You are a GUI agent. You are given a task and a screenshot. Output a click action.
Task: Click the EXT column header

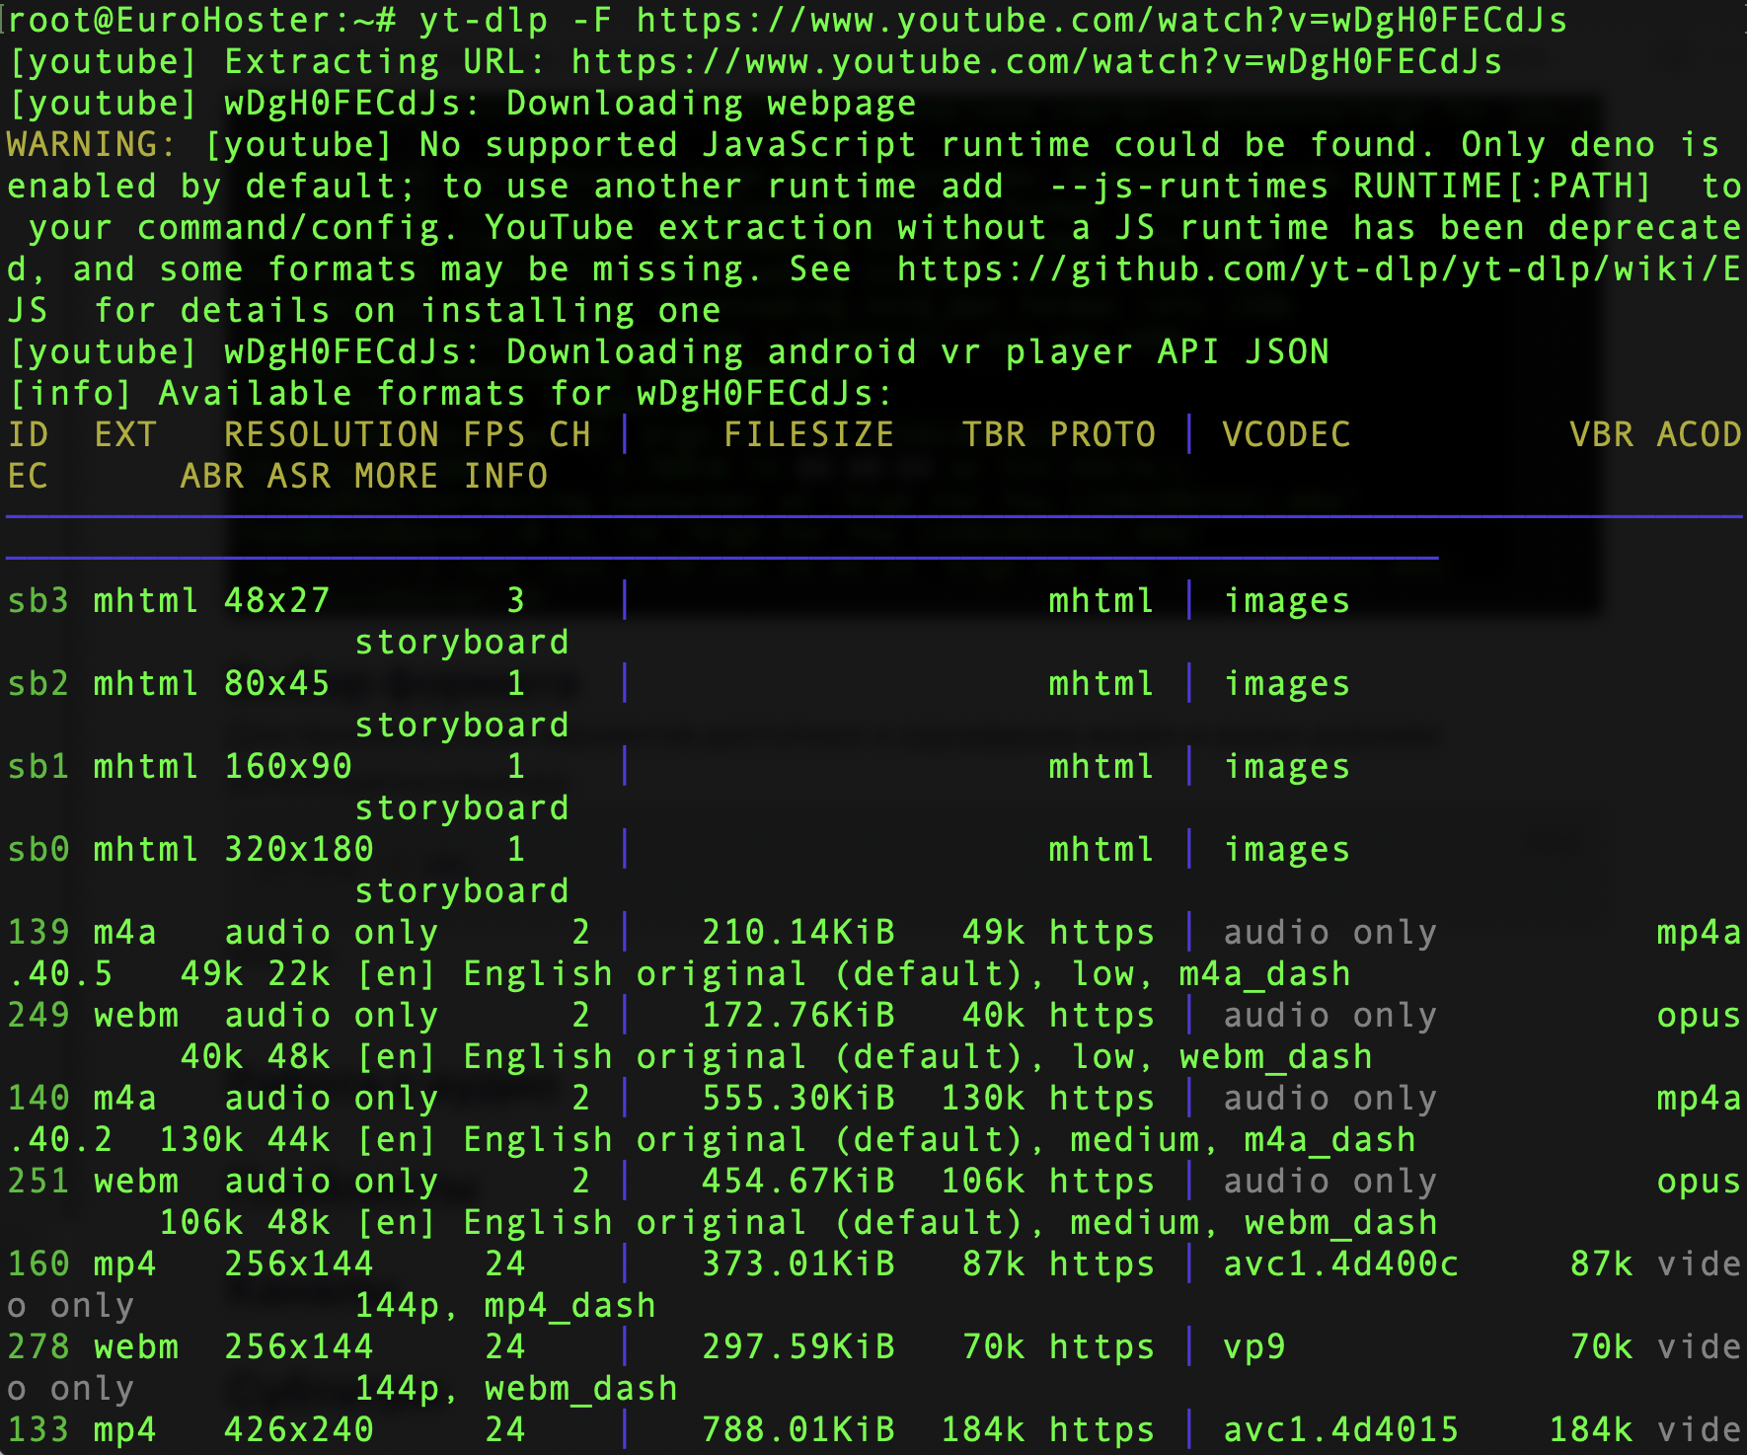tap(125, 434)
